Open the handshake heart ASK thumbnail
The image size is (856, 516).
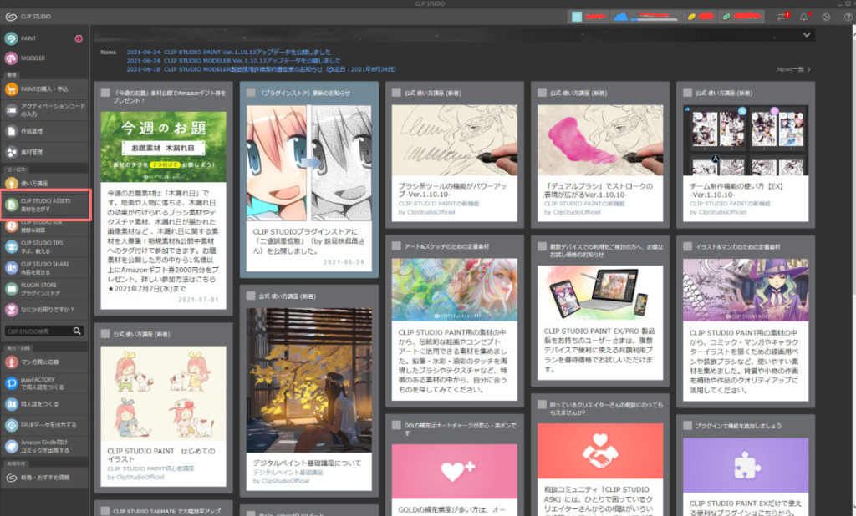point(600,452)
